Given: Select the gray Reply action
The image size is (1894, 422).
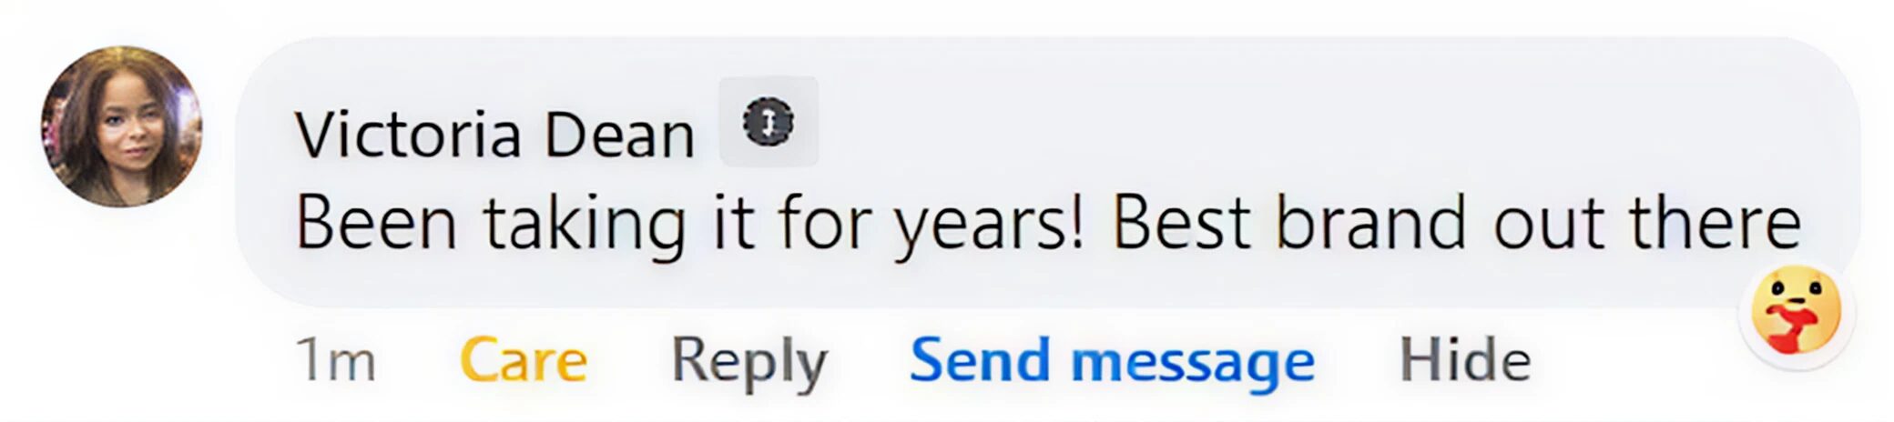Looking at the screenshot, I should [748, 360].
